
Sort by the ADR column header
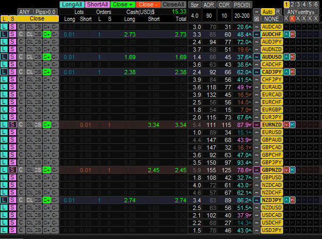pos(209,5)
